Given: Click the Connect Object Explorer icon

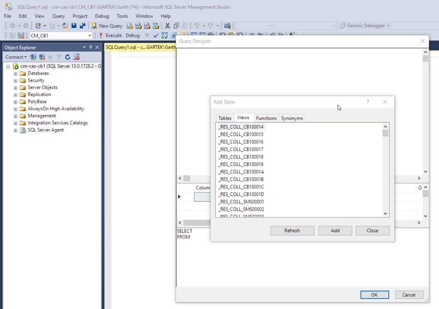Looking at the screenshot, I should coord(33,57).
